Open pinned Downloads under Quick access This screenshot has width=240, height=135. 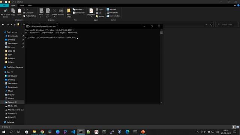13,36
